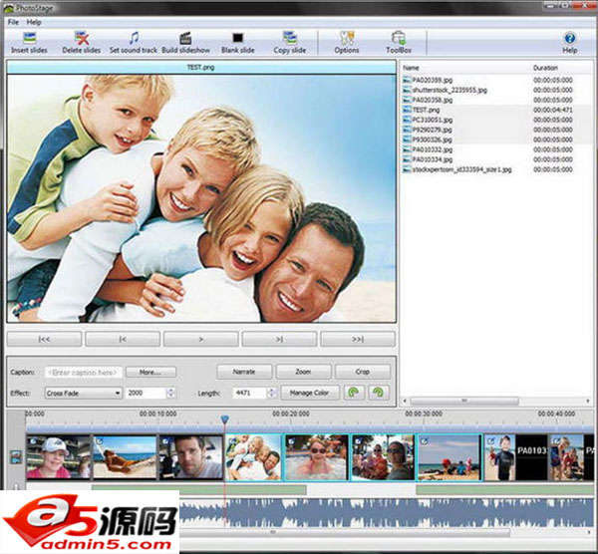Open the ToolBox icon

399,38
